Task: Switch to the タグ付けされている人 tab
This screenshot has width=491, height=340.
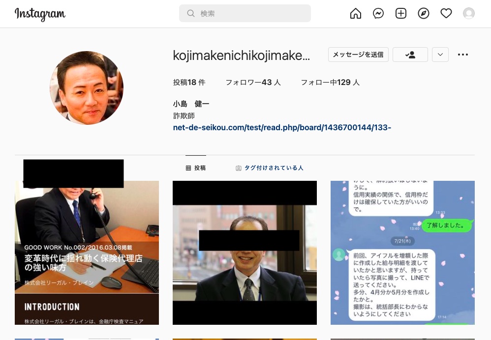Action: [x=269, y=168]
